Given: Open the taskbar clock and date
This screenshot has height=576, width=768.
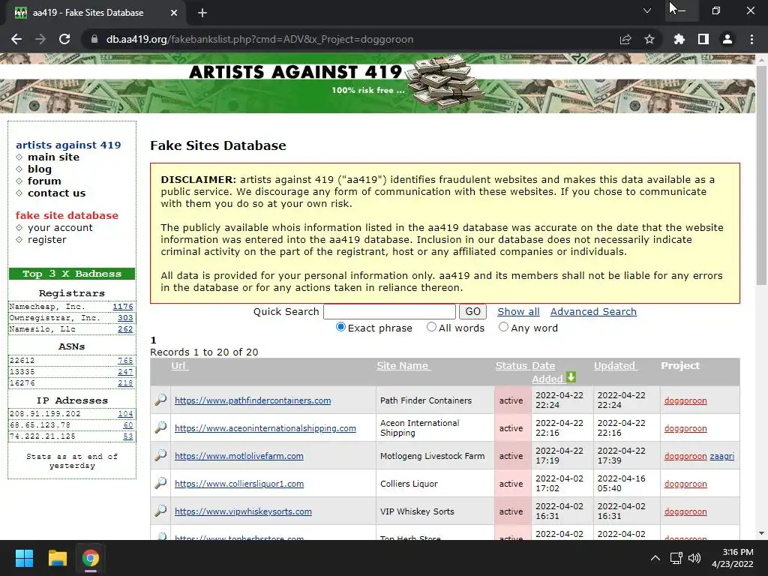Looking at the screenshot, I should [x=733, y=558].
